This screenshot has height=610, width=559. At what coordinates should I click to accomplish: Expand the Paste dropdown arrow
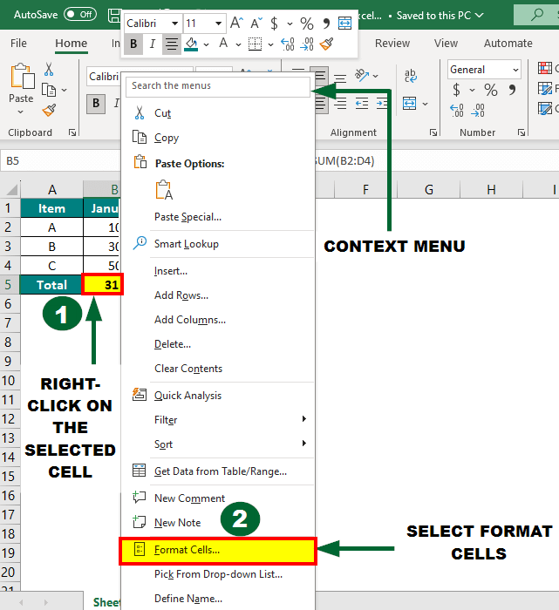click(x=21, y=112)
